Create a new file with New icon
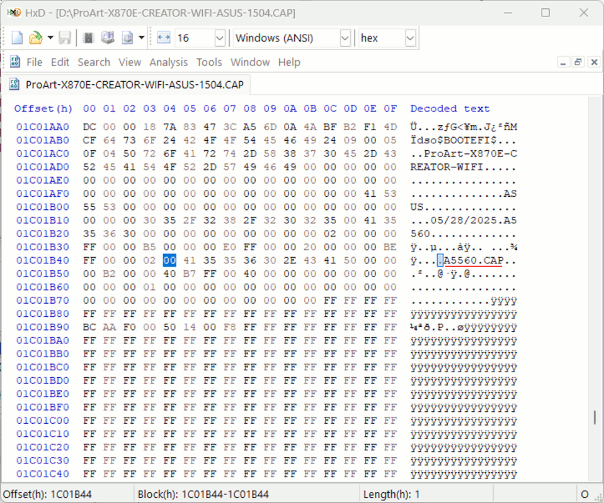Screen dimensions: 604x503 pos(17,38)
